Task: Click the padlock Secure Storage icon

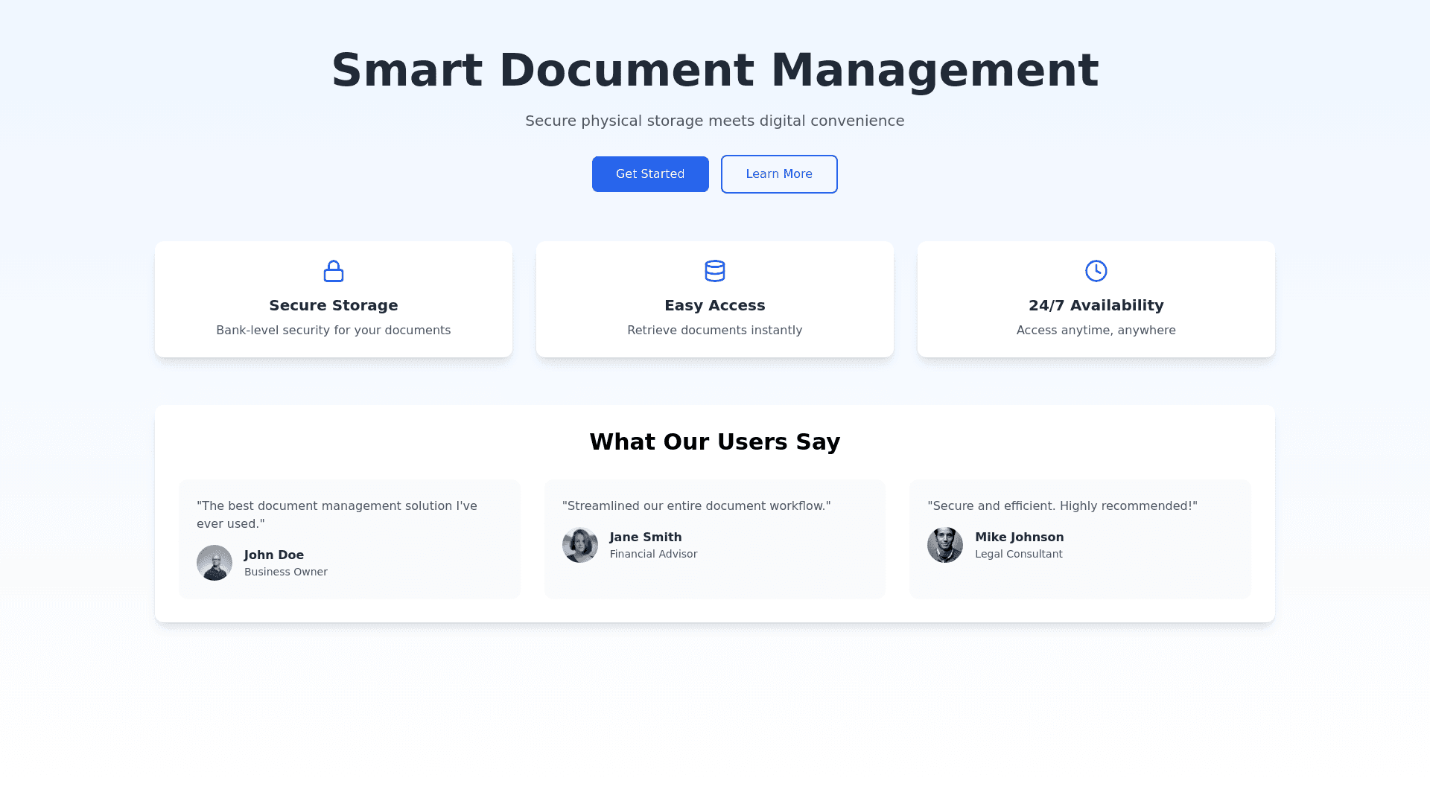Action: click(334, 271)
